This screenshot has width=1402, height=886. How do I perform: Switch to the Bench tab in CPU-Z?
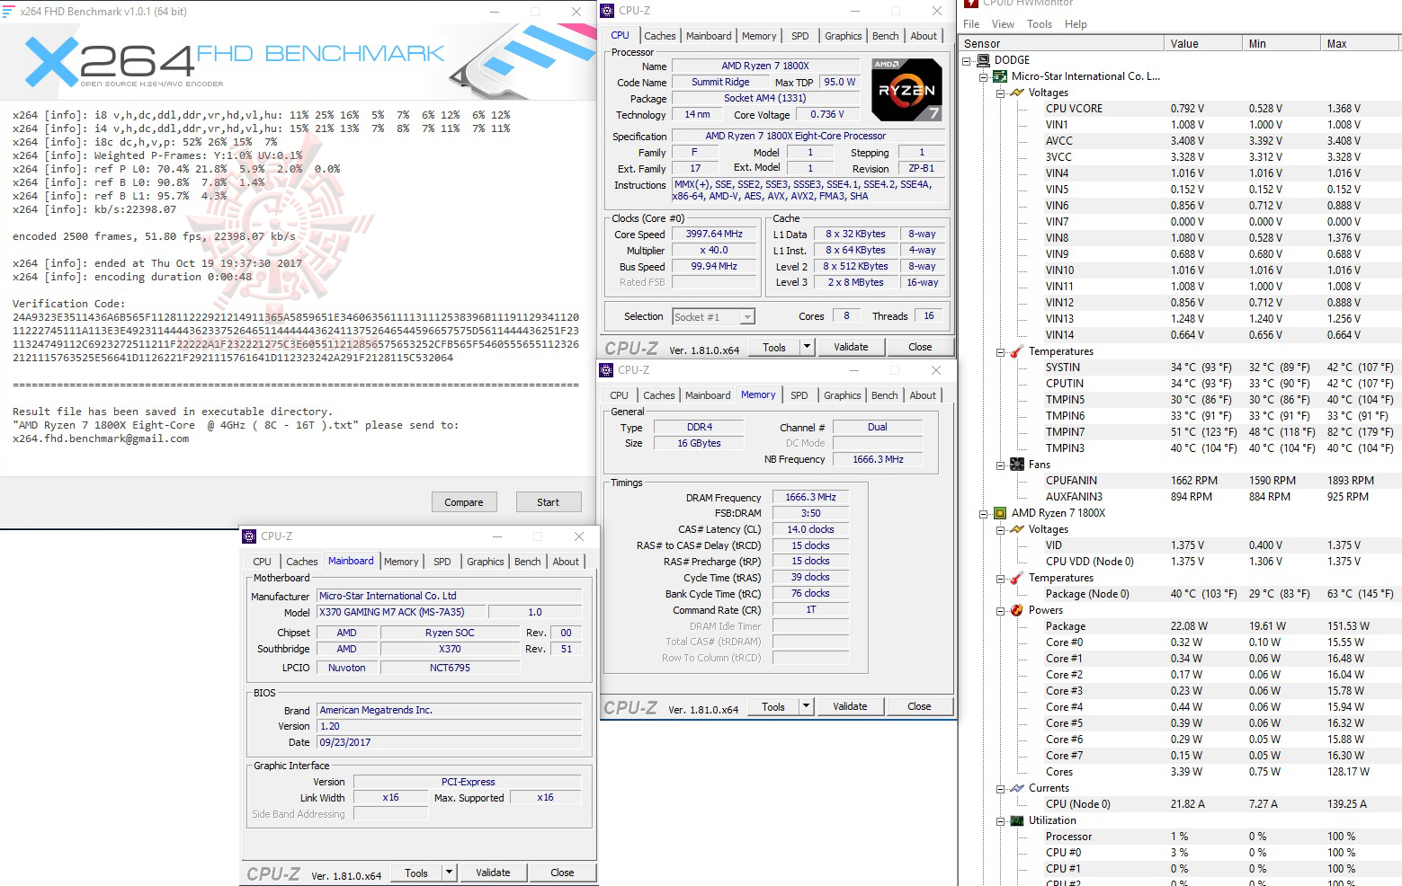tap(885, 35)
